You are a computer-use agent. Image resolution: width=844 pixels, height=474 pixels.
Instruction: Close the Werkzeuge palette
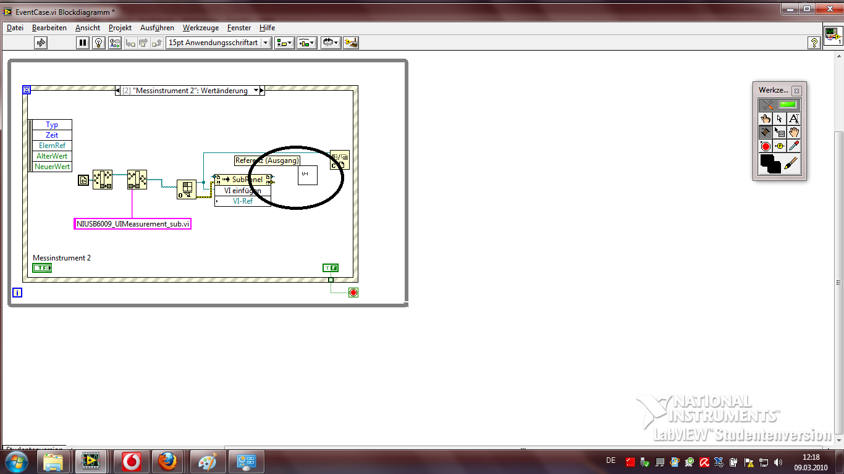coord(796,90)
